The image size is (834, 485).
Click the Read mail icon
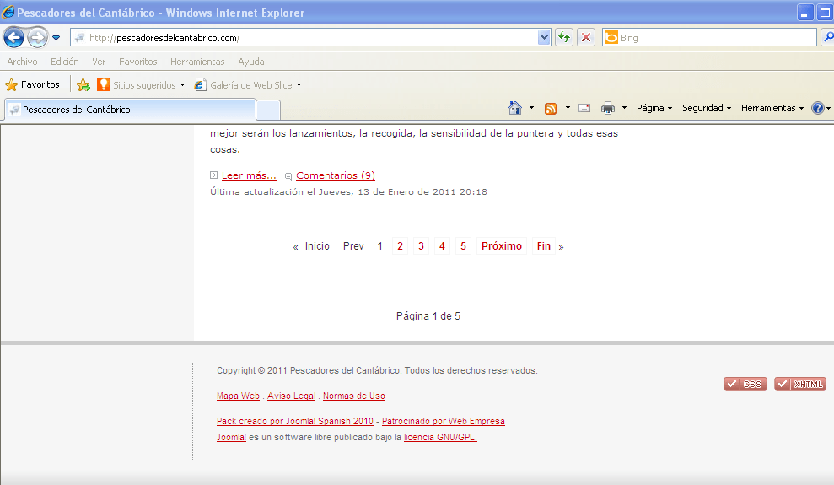(x=584, y=108)
